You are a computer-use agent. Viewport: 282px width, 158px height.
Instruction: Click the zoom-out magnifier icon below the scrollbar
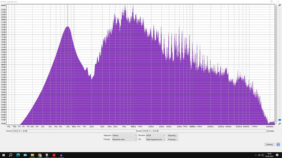279,124
